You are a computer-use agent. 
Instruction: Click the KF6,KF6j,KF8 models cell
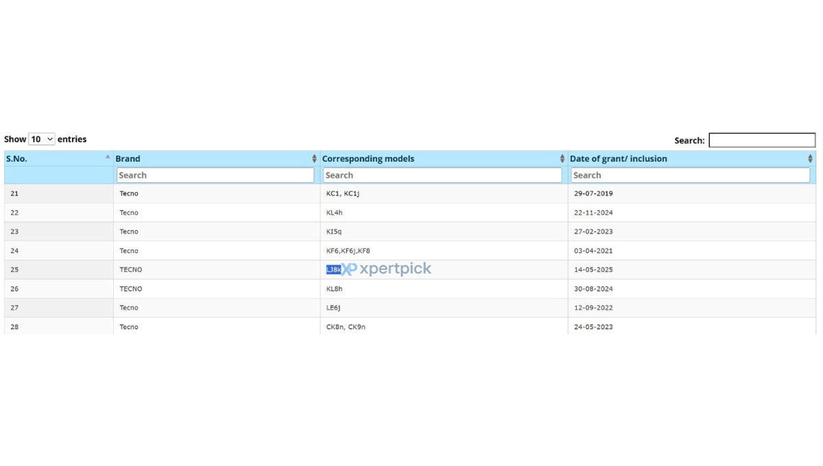[x=348, y=251]
